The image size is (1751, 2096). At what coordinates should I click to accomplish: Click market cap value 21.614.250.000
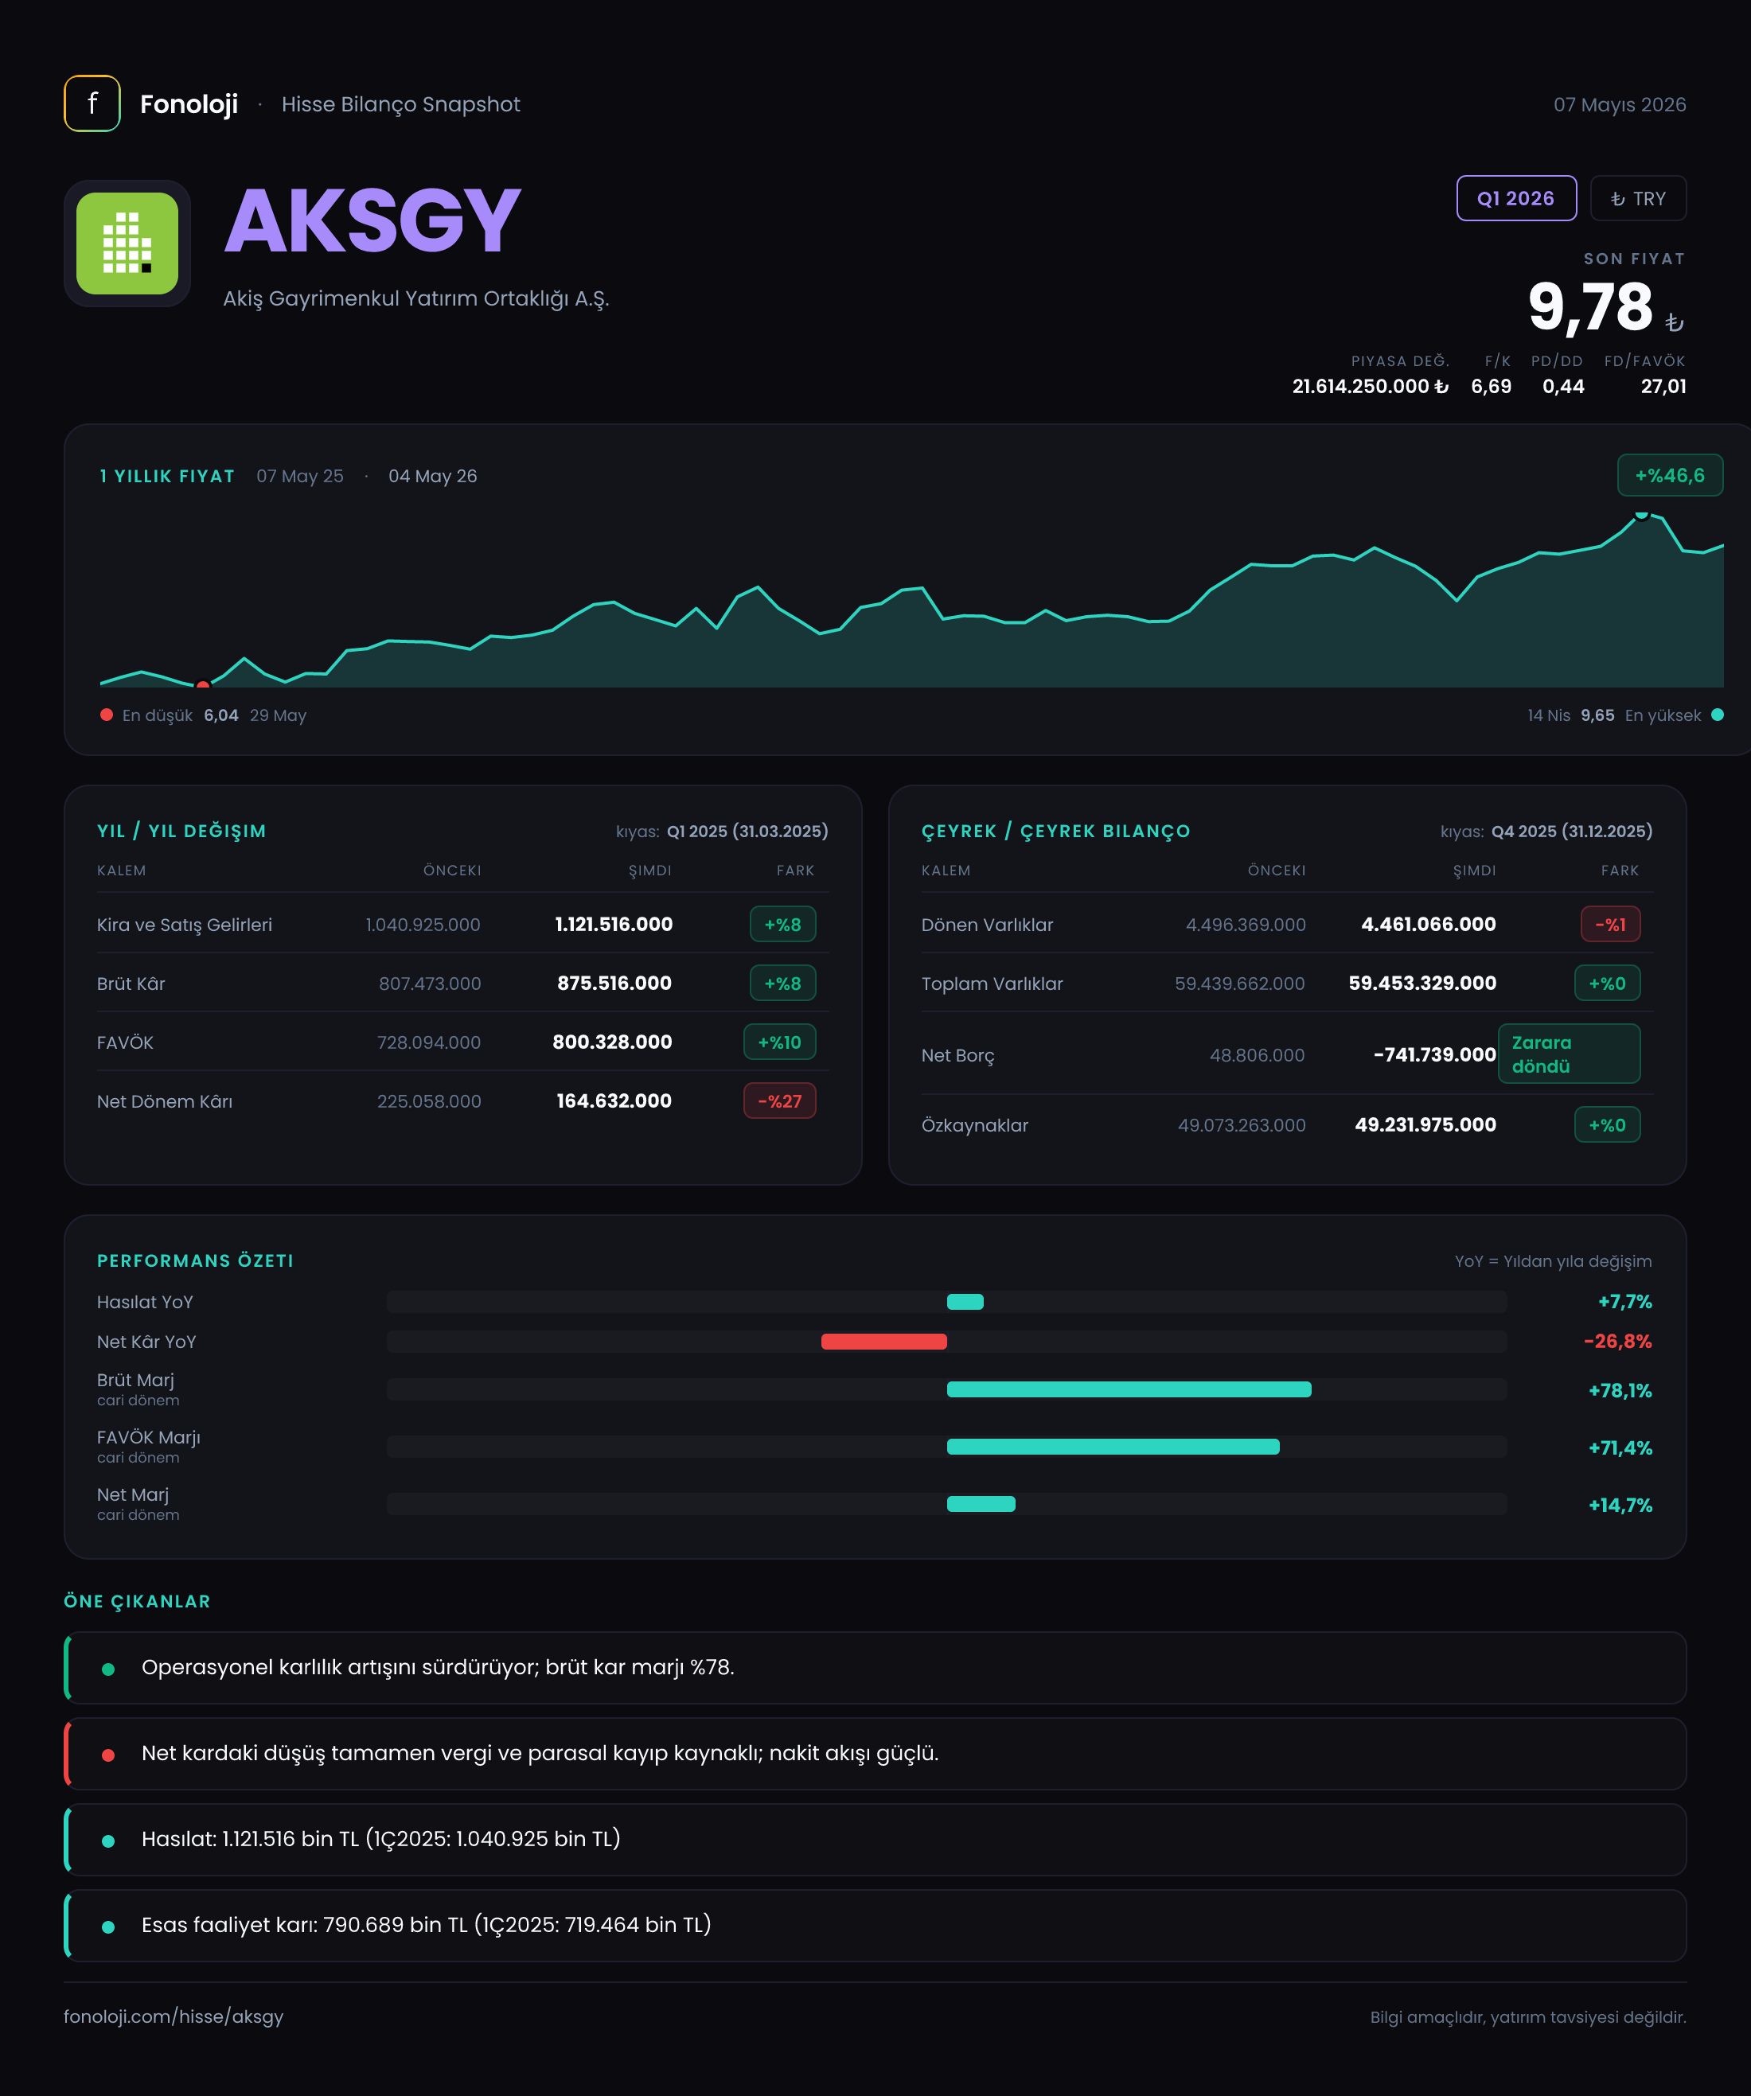coord(1370,386)
